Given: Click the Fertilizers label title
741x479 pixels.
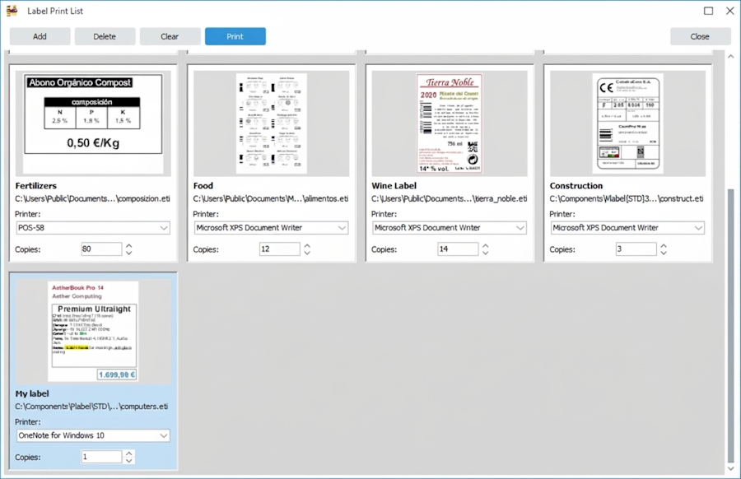Looking at the screenshot, I should [36, 186].
